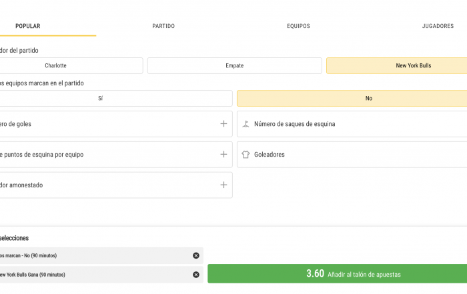This screenshot has width=467, height=294.
Task: Switch to the EQUIPOS tab
Action: (298, 26)
